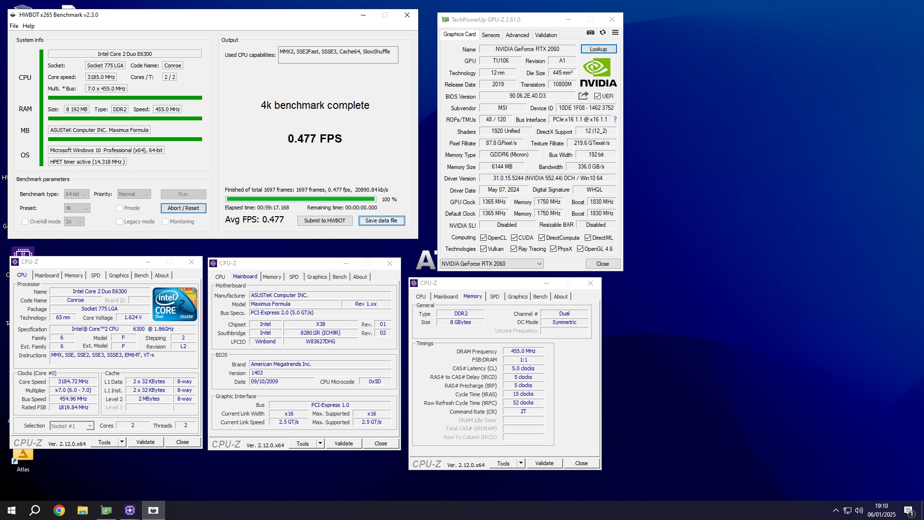Image resolution: width=924 pixels, height=520 pixels.
Task: Click the GPU-Z screenshot camera icon
Action: coord(590,32)
